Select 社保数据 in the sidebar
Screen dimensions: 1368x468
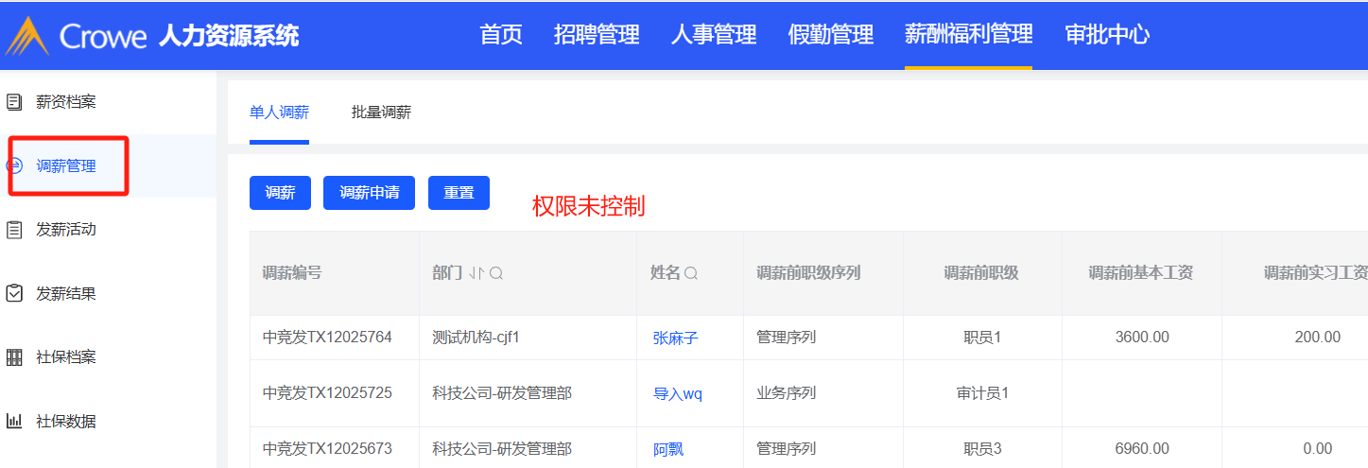66,422
